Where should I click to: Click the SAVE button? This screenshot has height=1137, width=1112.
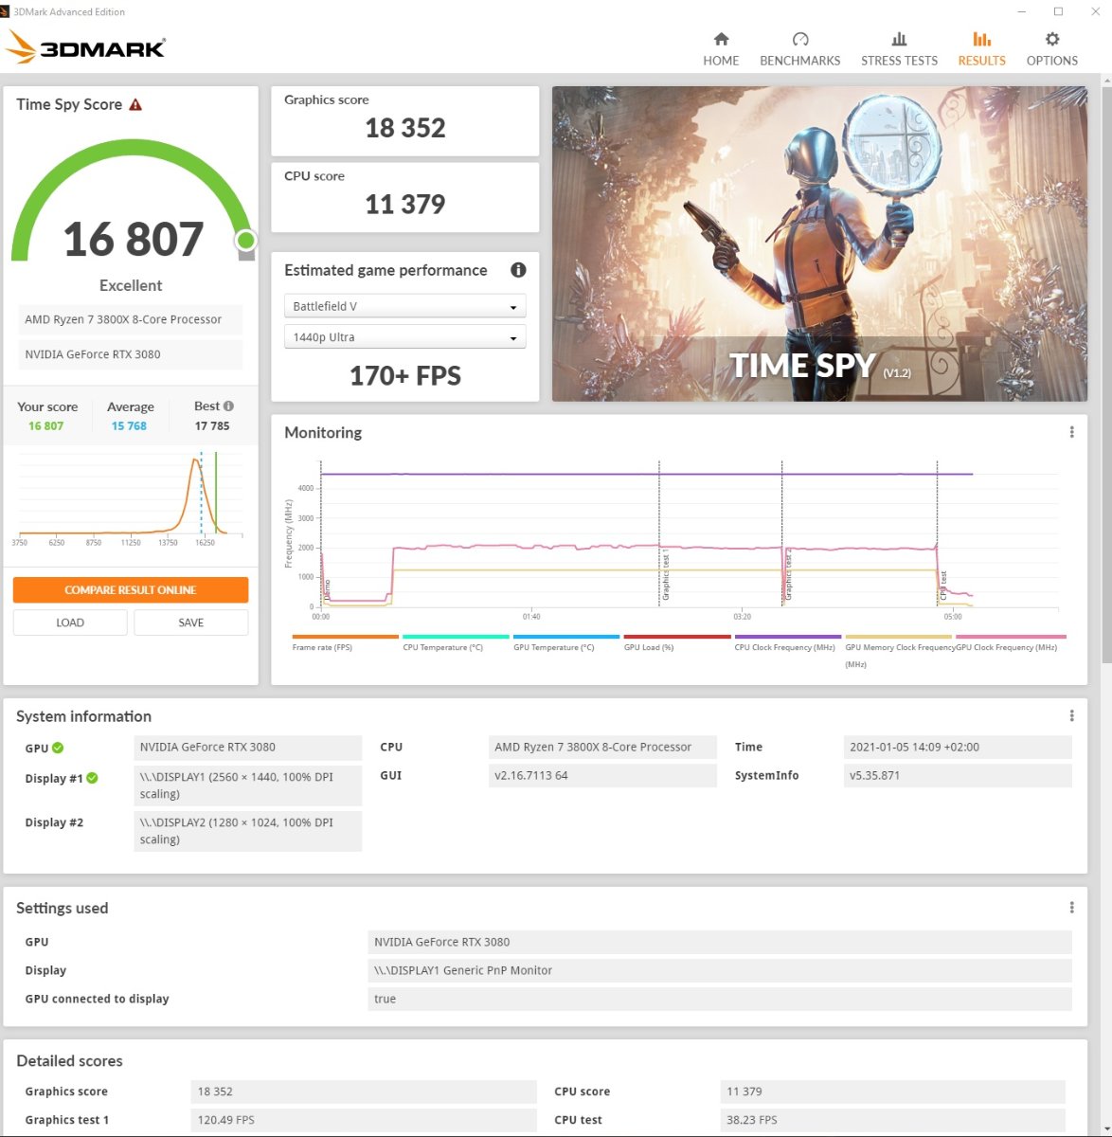pos(191,623)
